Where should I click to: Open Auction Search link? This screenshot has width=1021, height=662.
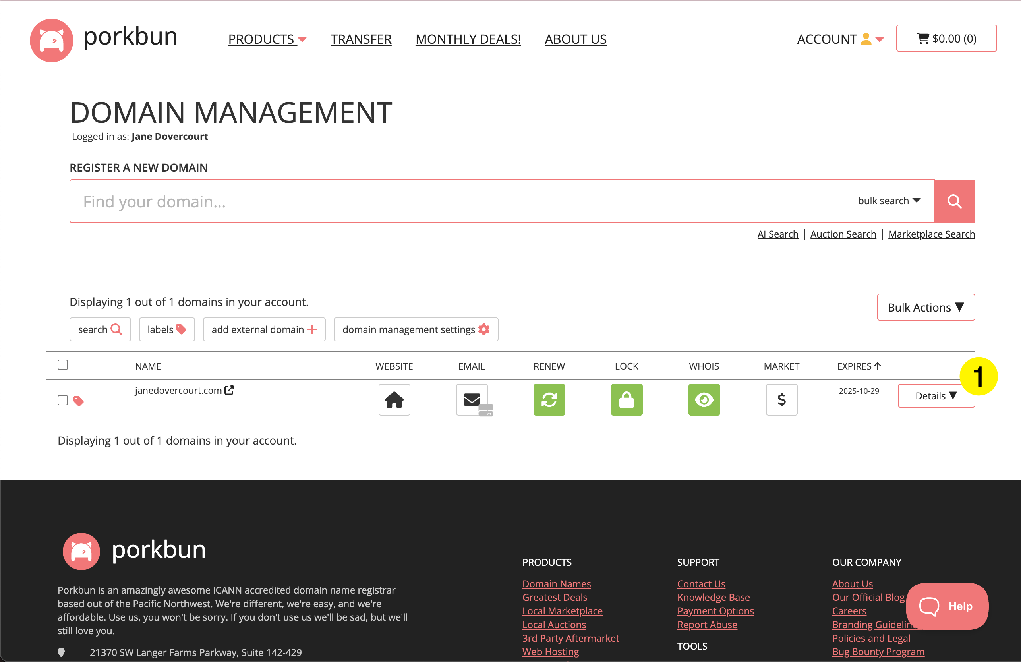tap(843, 234)
